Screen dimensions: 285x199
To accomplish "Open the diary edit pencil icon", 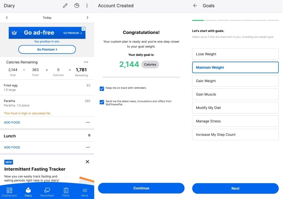I will [x=65, y=5].
